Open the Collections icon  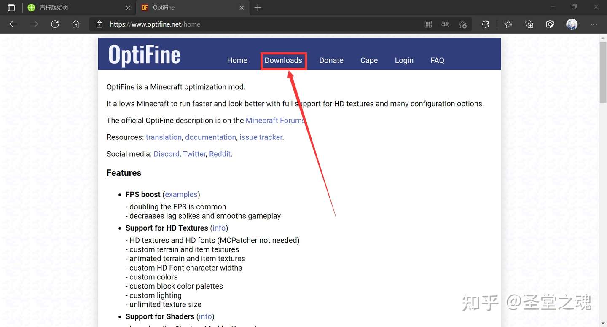(x=529, y=24)
